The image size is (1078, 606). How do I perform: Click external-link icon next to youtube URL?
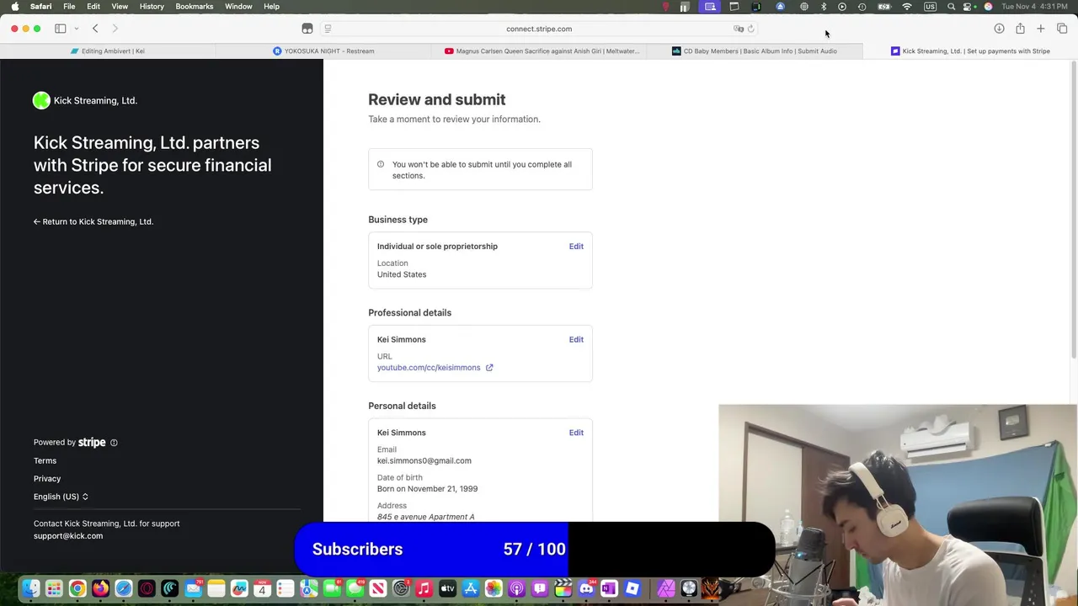(x=489, y=368)
